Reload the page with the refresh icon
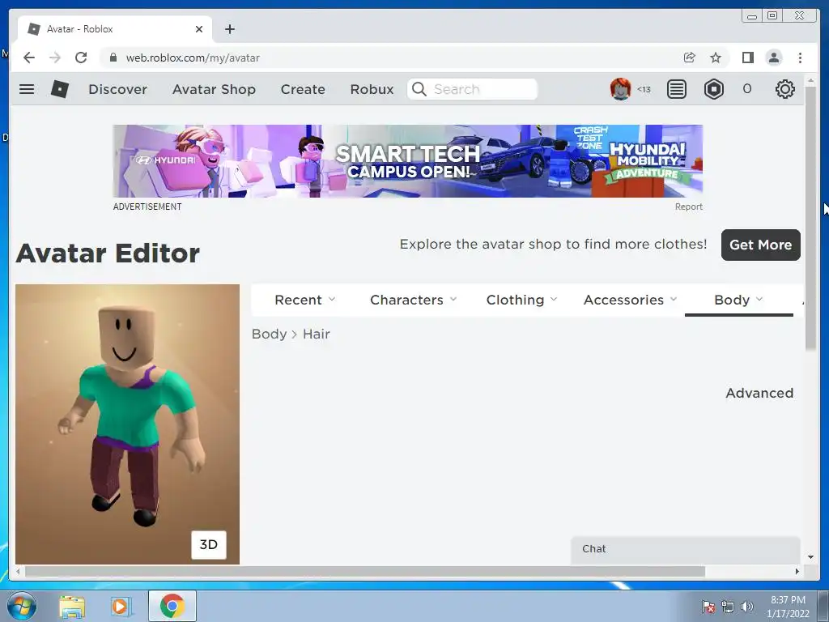 tap(81, 58)
